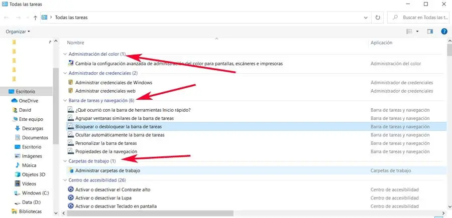This screenshot has width=452, height=218.
Task: Select OneDrive in the navigation pane
Action: click(29, 101)
